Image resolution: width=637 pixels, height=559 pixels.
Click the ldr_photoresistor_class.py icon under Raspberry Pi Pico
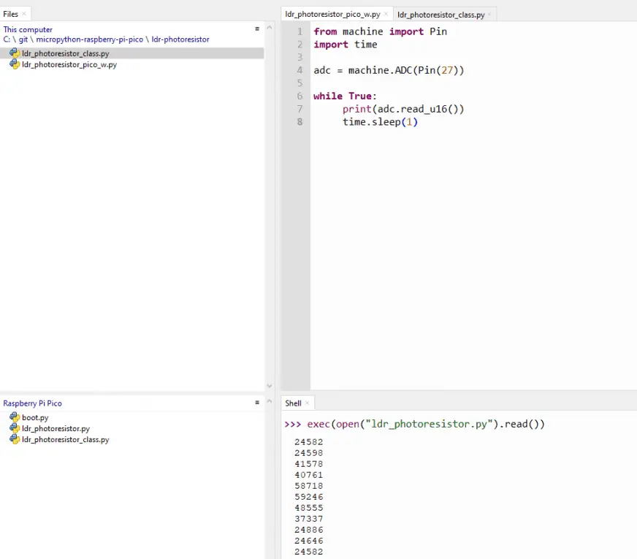[x=14, y=439]
